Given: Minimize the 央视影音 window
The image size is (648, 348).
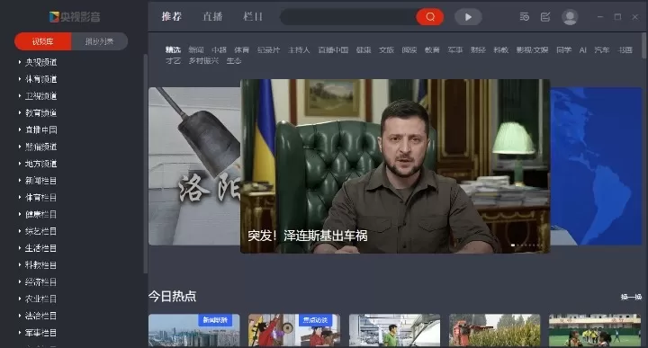Looking at the screenshot, I should click(x=600, y=17).
